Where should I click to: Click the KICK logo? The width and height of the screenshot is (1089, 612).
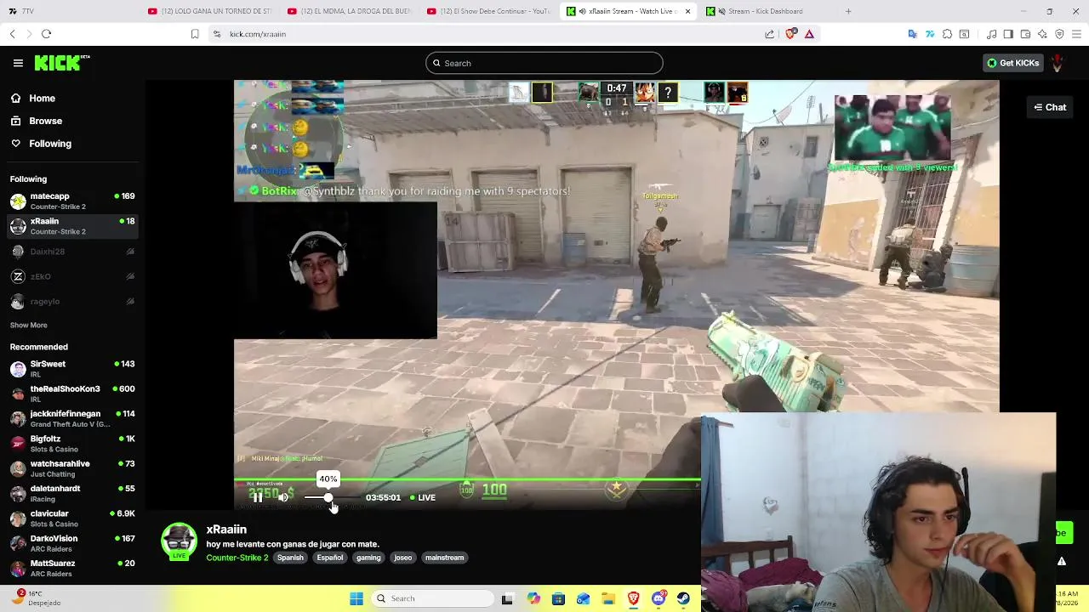pyautogui.click(x=62, y=63)
